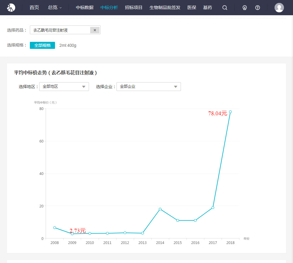Viewport: 293px width, 263px height.
Task: Open the help question mark icon
Action: [x=258, y=8]
